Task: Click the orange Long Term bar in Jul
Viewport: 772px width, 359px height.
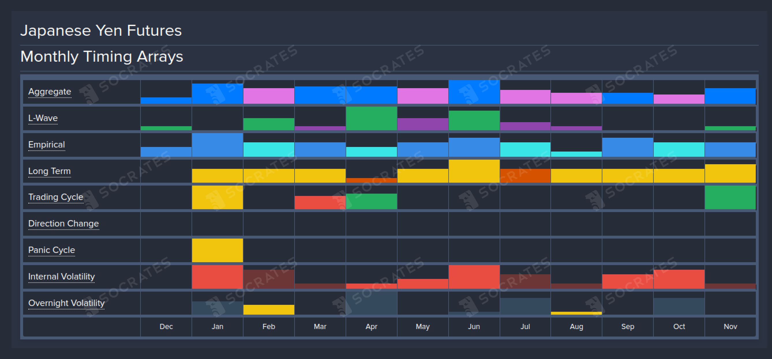Action: tap(525, 176)
